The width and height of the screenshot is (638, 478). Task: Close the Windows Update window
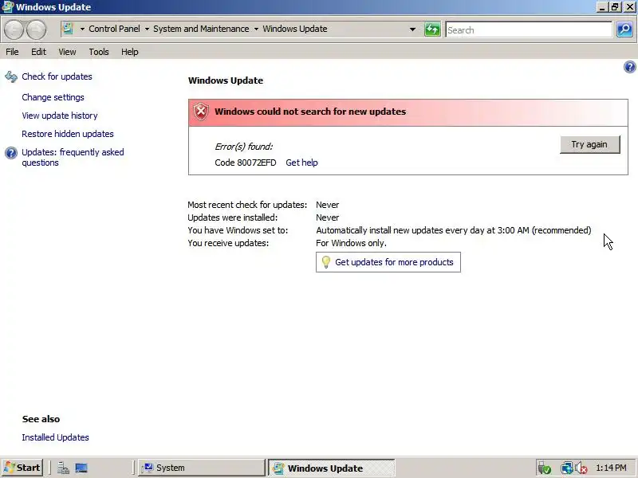point(630,6)
